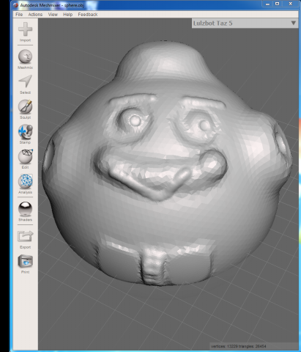Click the vertices and triangles count text
Screen dimensions: 301x352
pyautogui.click(x=238, y=346)
